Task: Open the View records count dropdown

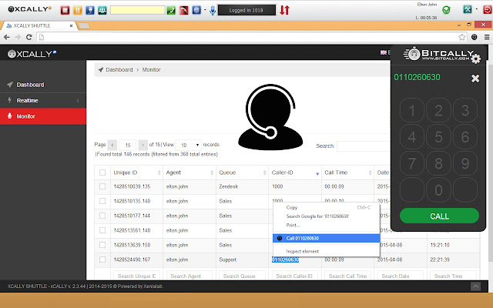Action: (x=188, y=145)
